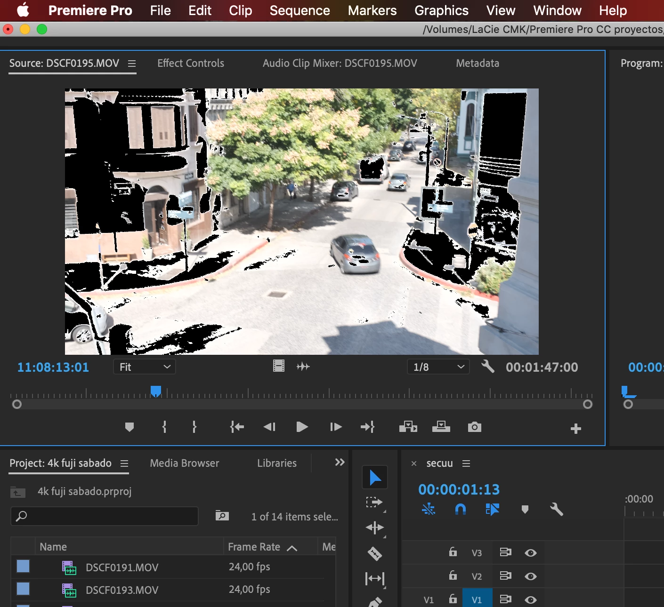Add marker in secuu timeline
Screen dimensions: 664x607
click(525, 509)
